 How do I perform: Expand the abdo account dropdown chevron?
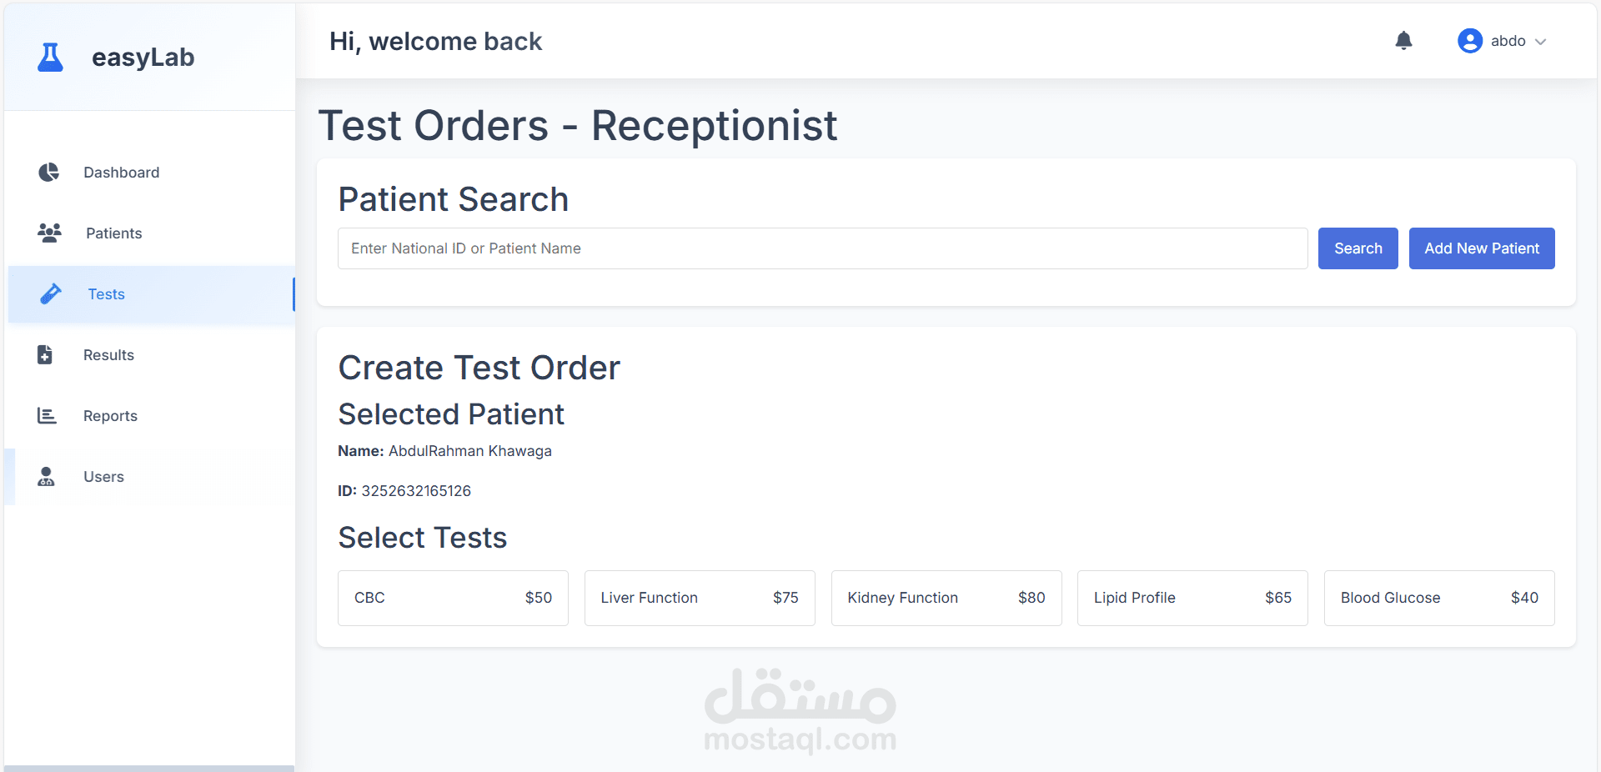pos(1540,42)
